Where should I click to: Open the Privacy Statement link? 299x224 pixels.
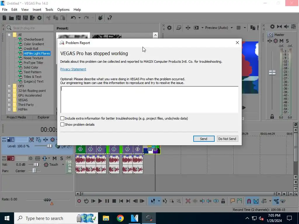[73, 69]
